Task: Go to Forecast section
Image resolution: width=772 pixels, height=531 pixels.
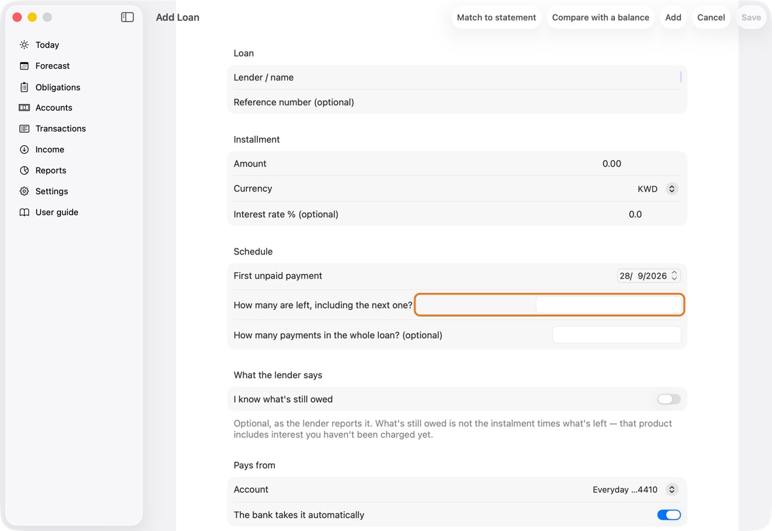Action: point(52,66)
